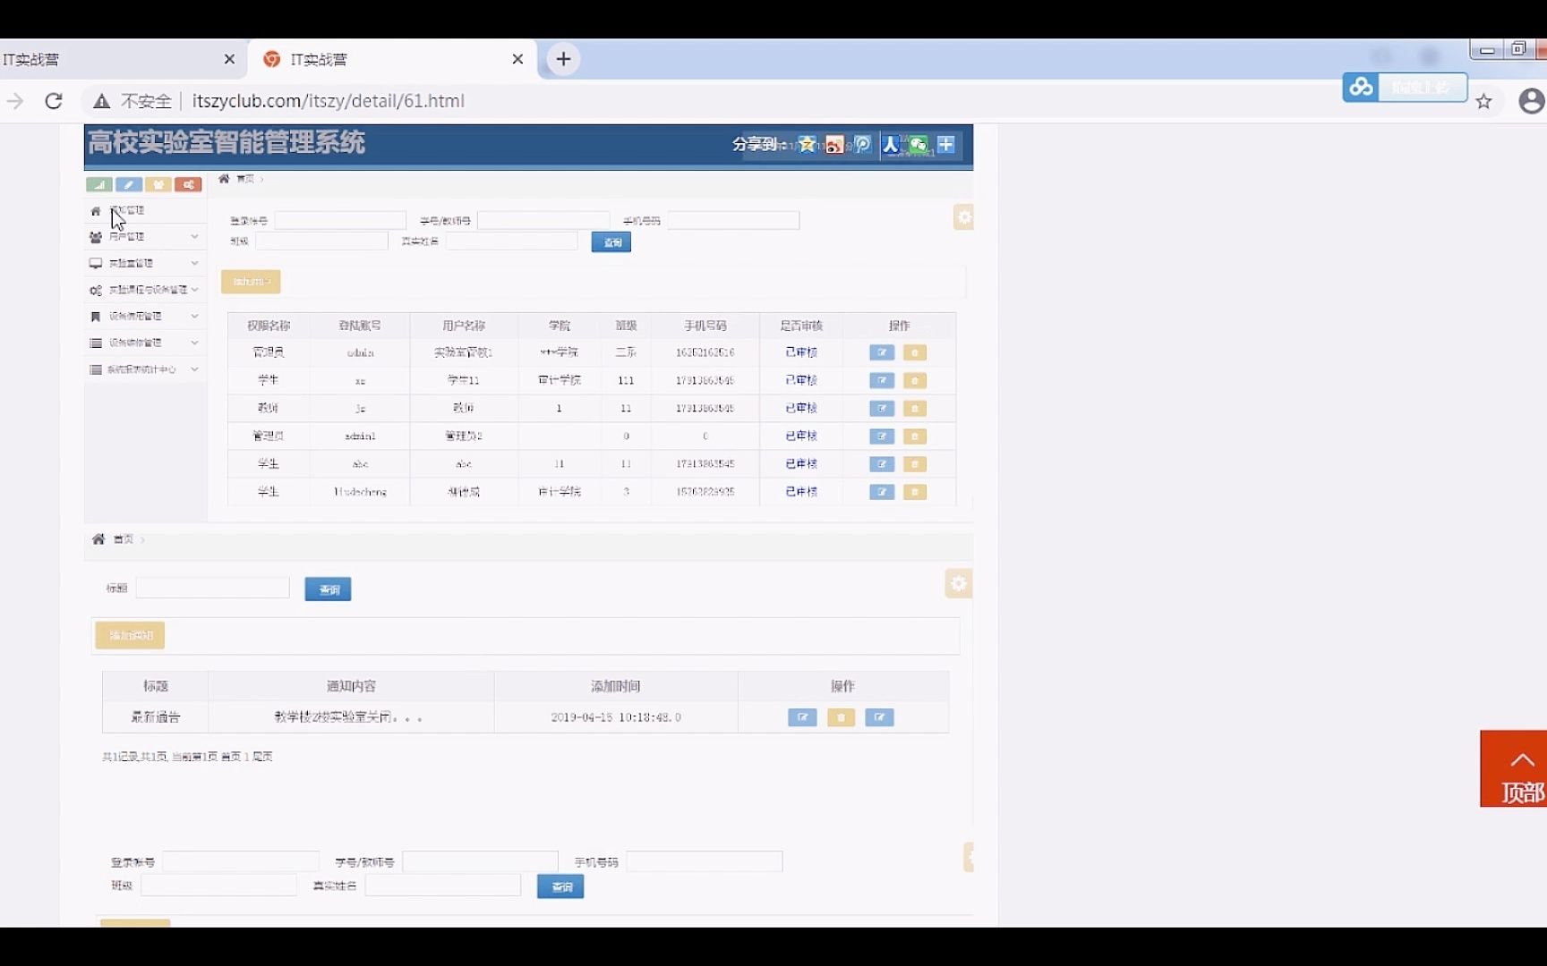Share to Renren using the 人 icon
This screenshot has height=966, width=1547.
coord(890,144)
